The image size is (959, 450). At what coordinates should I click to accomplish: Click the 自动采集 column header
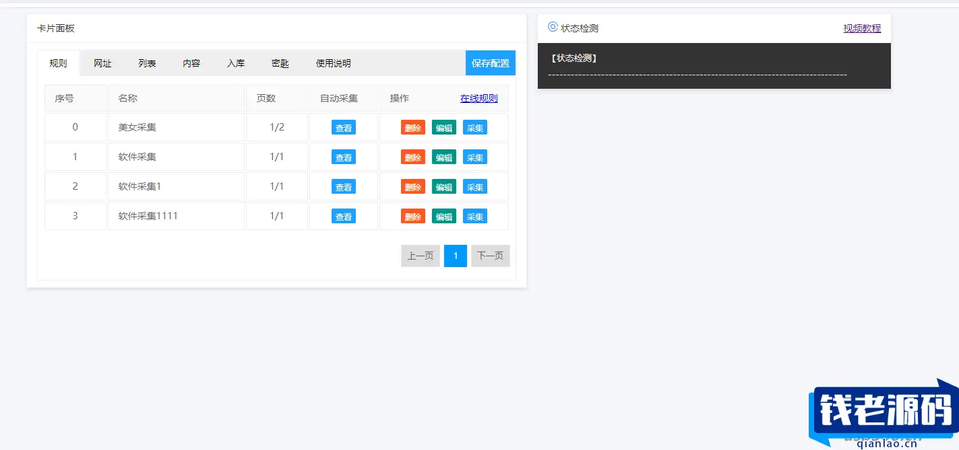click(x=344, y=98)
